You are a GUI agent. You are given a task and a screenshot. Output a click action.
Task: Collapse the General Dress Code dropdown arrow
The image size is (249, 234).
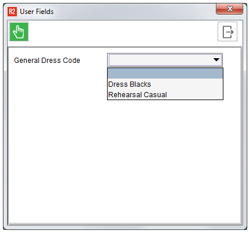(216, 60)
